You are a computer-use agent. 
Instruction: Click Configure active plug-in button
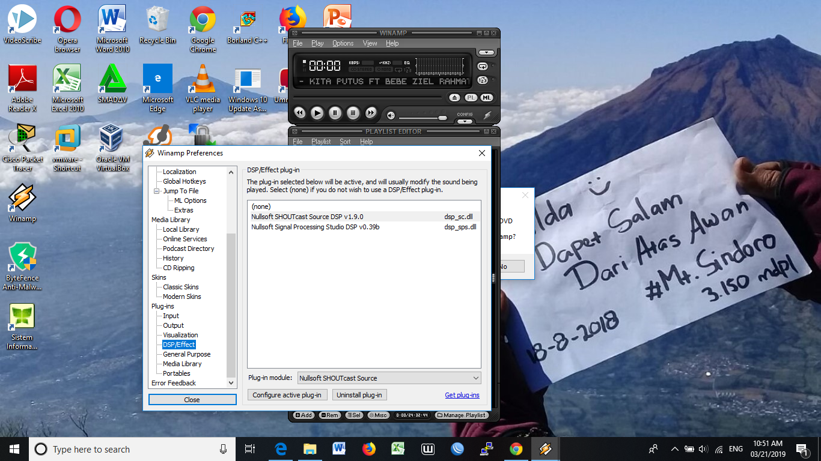click(x=287, y=395)
